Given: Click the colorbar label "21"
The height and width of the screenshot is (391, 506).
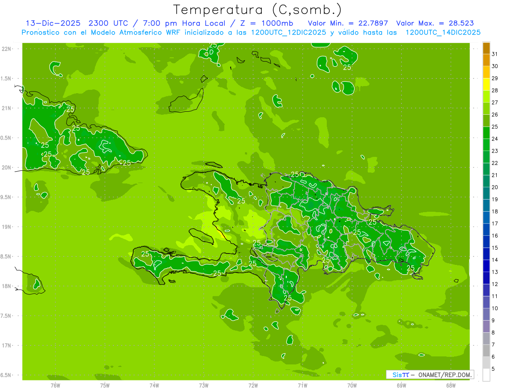Looking at the screenshot, I should (x=495, y=175).
